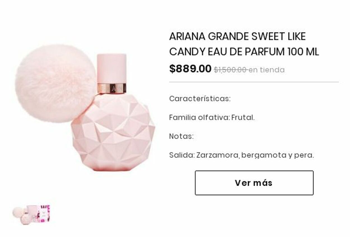Select the product thumbnail below the image
Screen dimensions: 350x237
click(x=31, y=215)
